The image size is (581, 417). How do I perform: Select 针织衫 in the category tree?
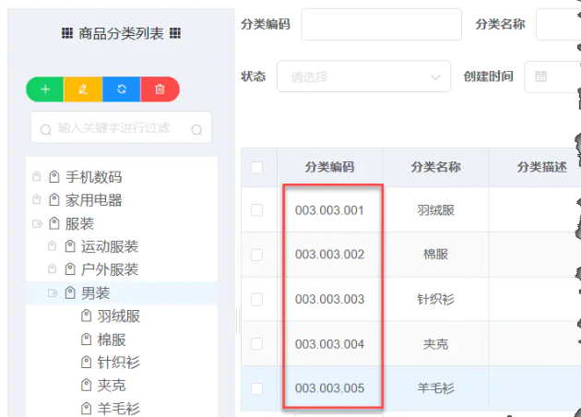point(119,363)
